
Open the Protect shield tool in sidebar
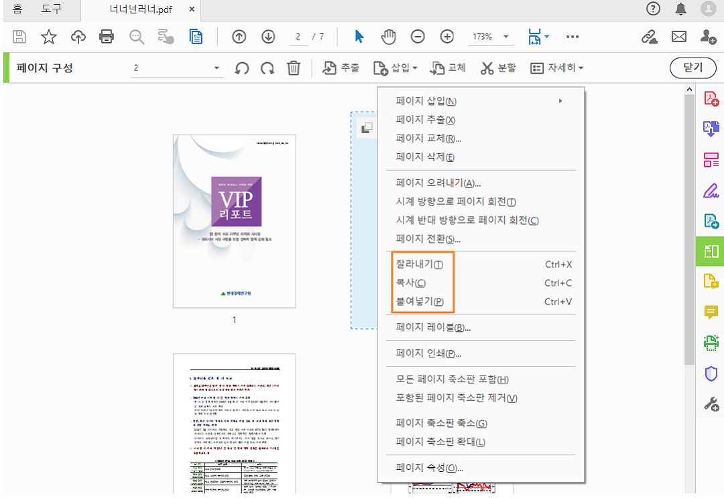pos(711,373)
